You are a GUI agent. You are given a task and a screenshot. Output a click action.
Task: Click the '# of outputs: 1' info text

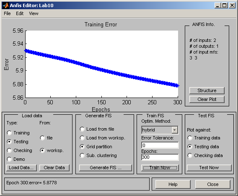coord(204,46)
